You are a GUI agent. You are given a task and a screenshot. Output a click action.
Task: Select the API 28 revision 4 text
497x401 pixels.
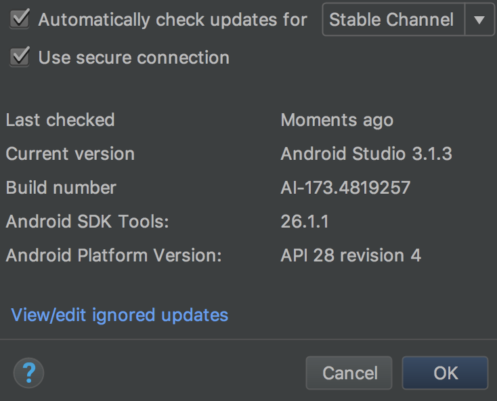point(350,255)
